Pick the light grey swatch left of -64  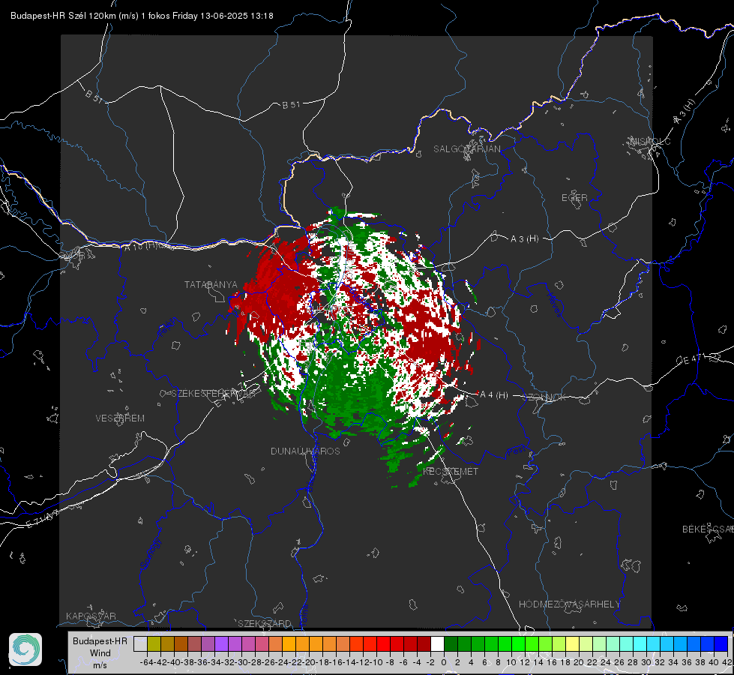[140, 643]
